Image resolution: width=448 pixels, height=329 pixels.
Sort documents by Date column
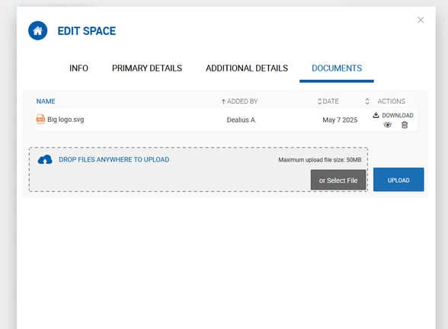coord(367,101)
